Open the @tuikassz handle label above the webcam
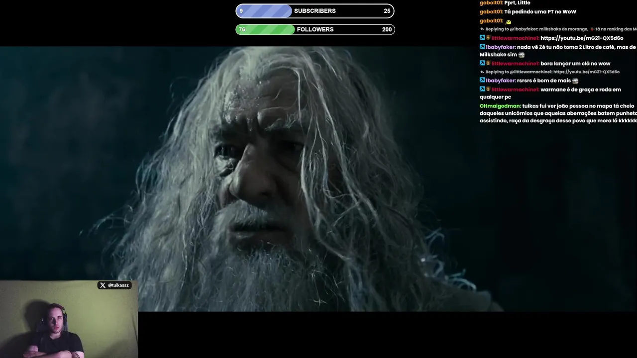637x358 pixels. [x=118, y=285]
